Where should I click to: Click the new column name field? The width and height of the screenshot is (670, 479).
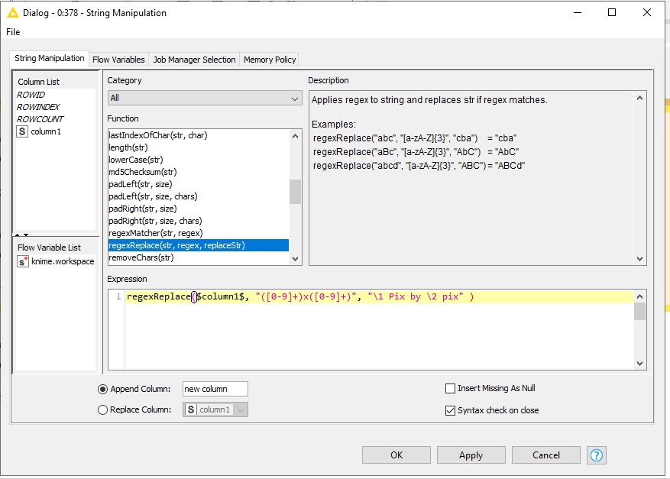(215, 389)
